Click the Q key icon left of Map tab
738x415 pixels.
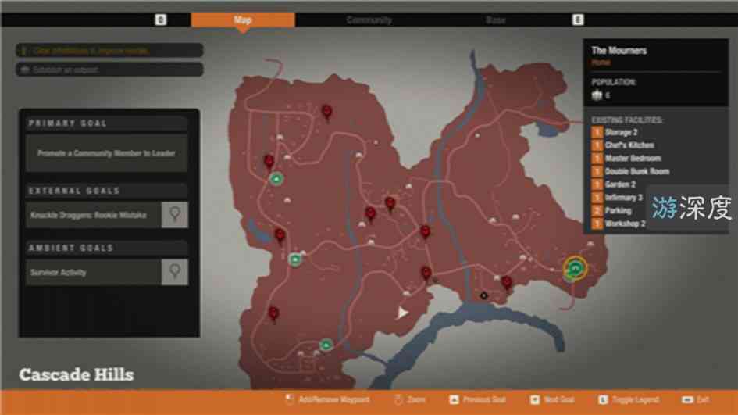[161, 20]
